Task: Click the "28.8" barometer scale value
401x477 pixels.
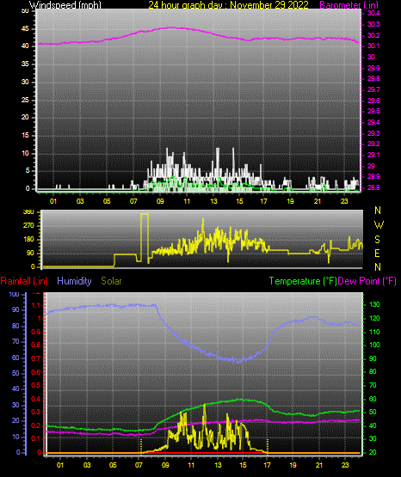Action: [x=373, y=187]
